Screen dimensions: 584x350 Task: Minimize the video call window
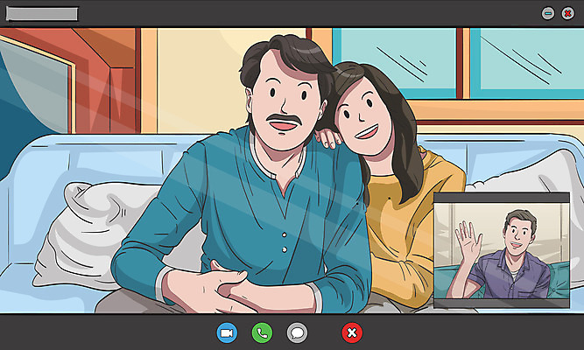point(548,13)
